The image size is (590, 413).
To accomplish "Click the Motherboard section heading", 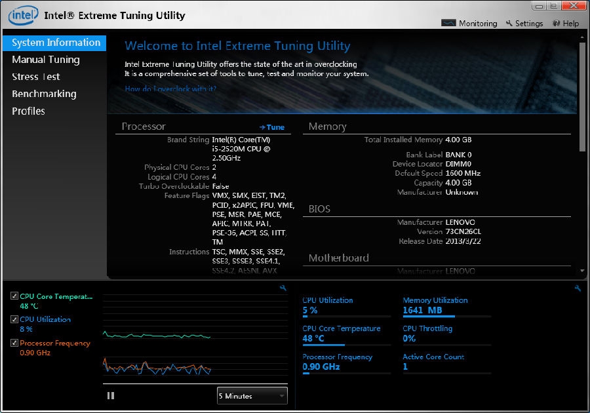I will [x=339, y=258].
